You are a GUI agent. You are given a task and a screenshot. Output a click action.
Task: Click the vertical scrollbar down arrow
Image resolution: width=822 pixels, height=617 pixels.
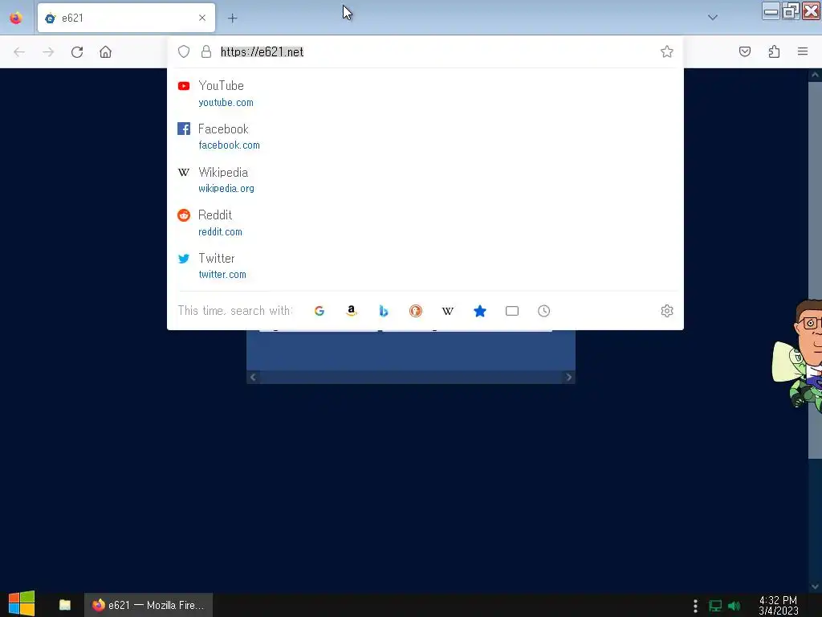815,586
